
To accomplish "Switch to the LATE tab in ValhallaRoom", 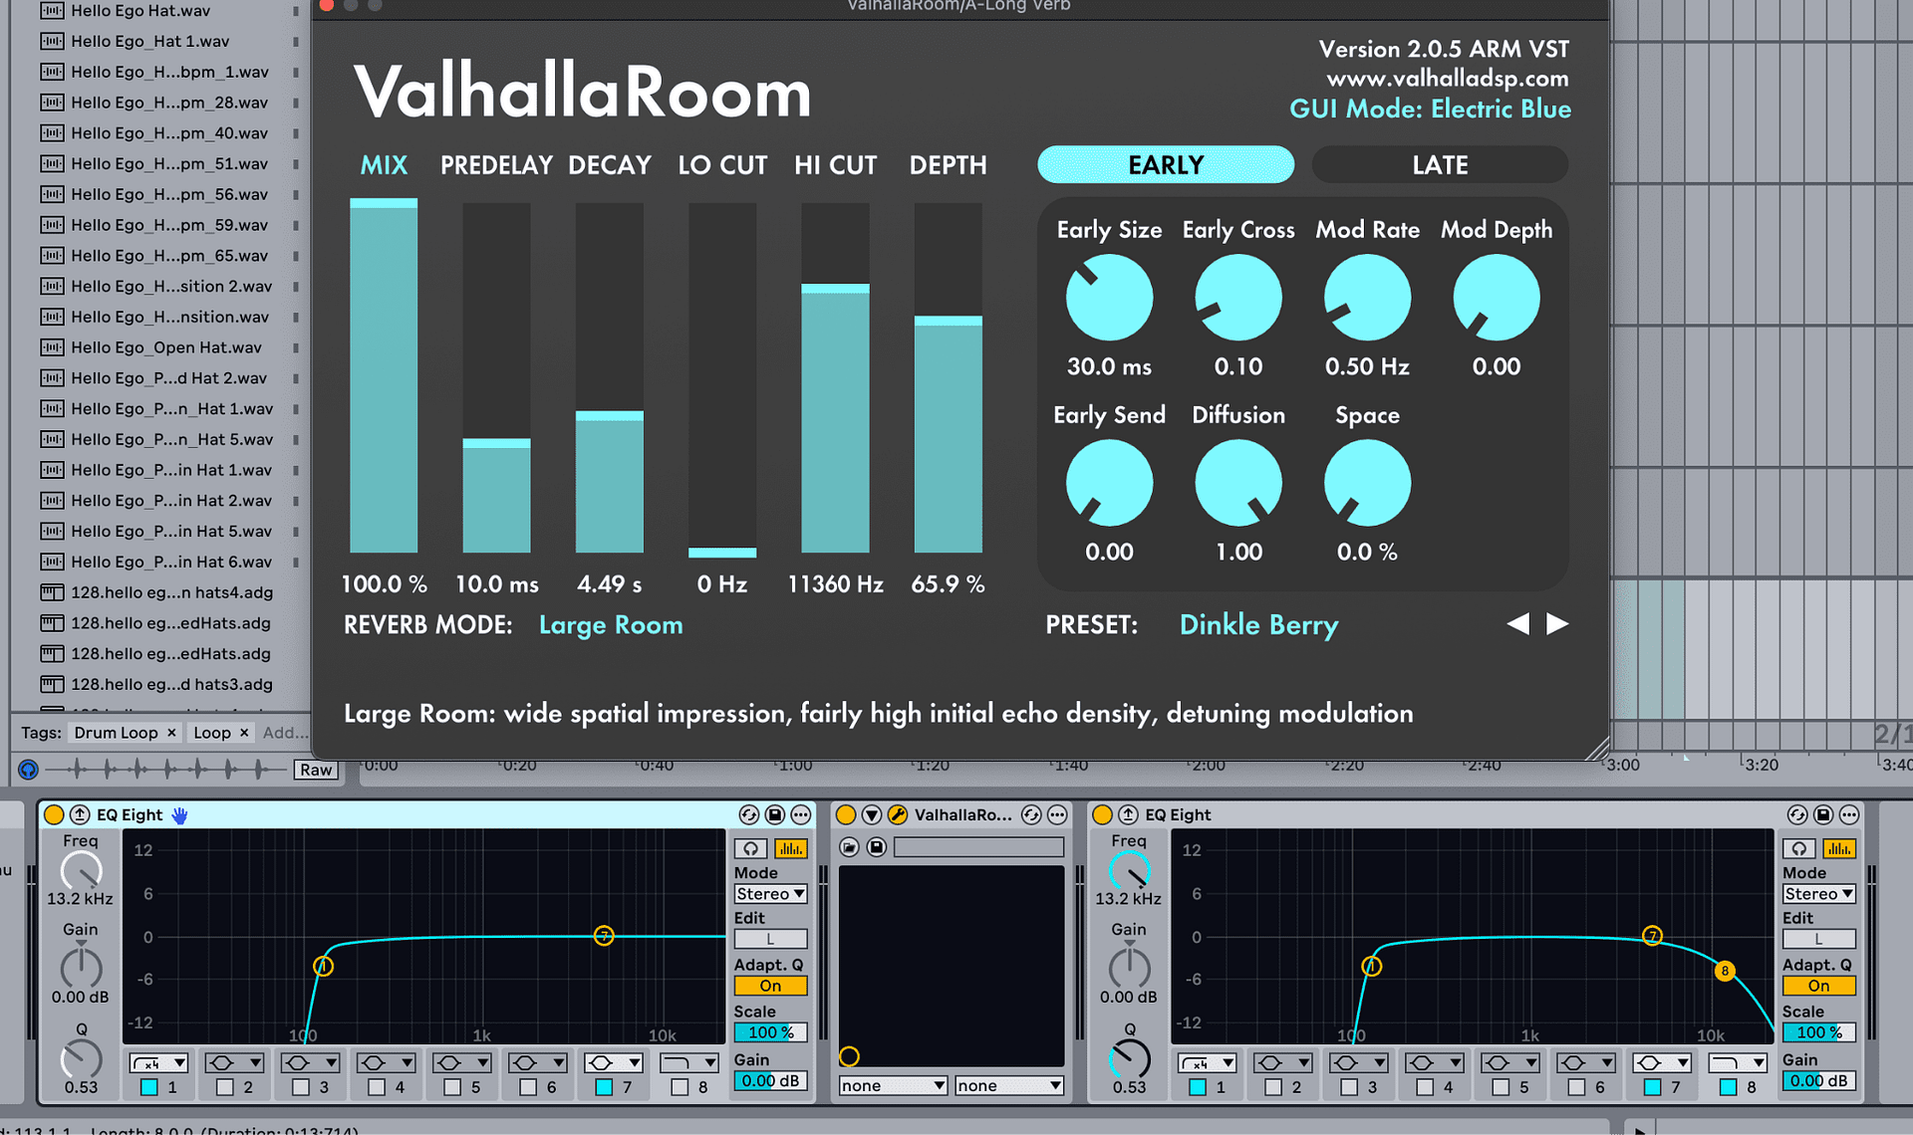I will click(x=1439, y=164).
